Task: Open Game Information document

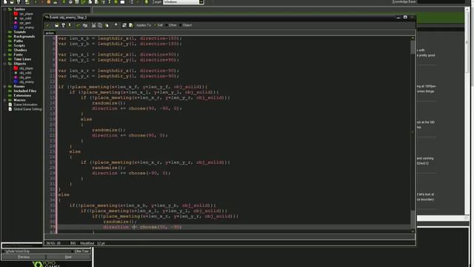Action: tap(25, 105)
